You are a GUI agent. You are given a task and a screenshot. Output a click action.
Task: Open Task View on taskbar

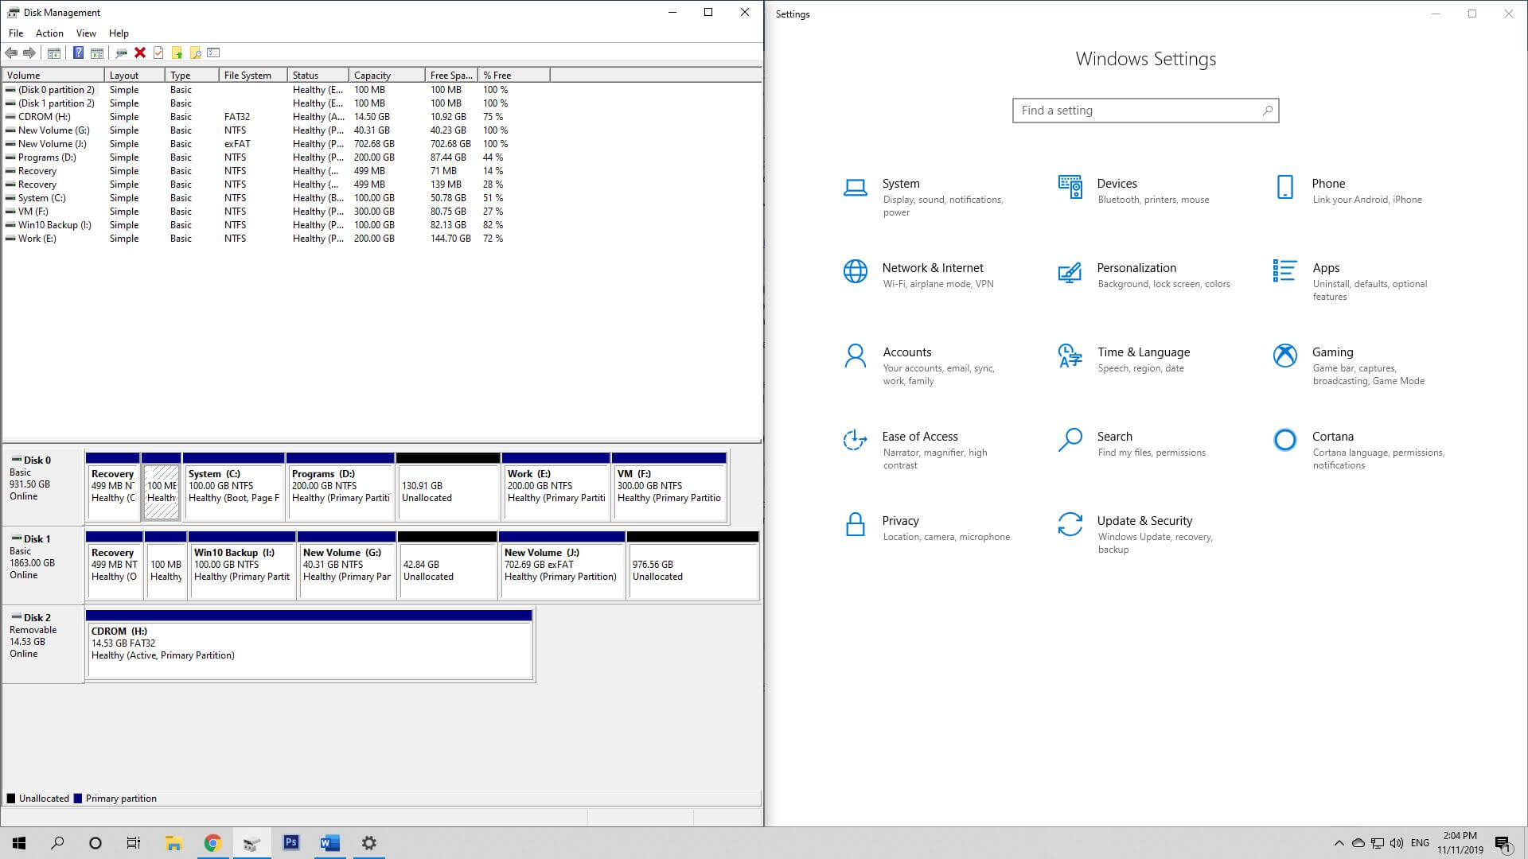tap(134, 843)
